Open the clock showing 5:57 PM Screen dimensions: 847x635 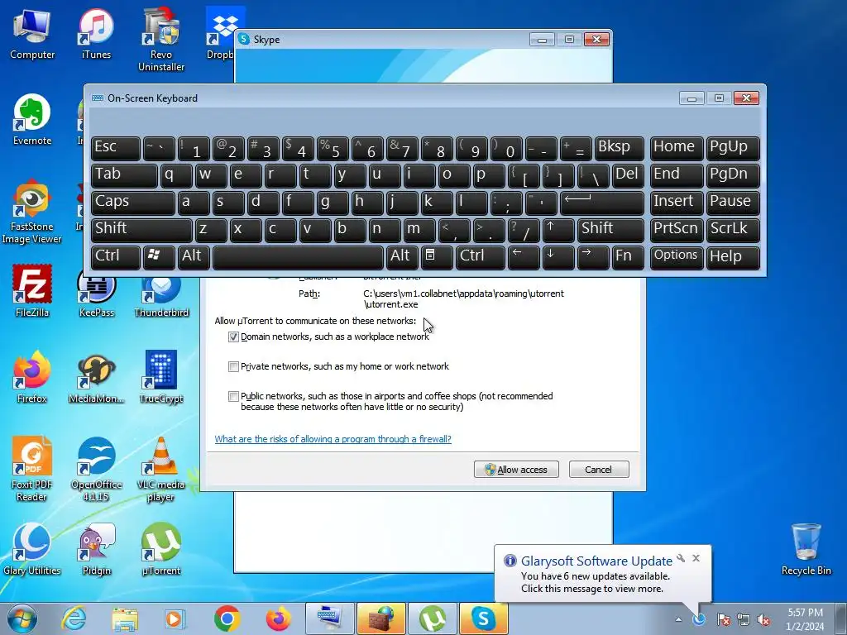805,619
